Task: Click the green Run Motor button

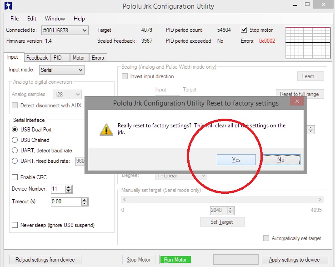Action: (175, 260)
